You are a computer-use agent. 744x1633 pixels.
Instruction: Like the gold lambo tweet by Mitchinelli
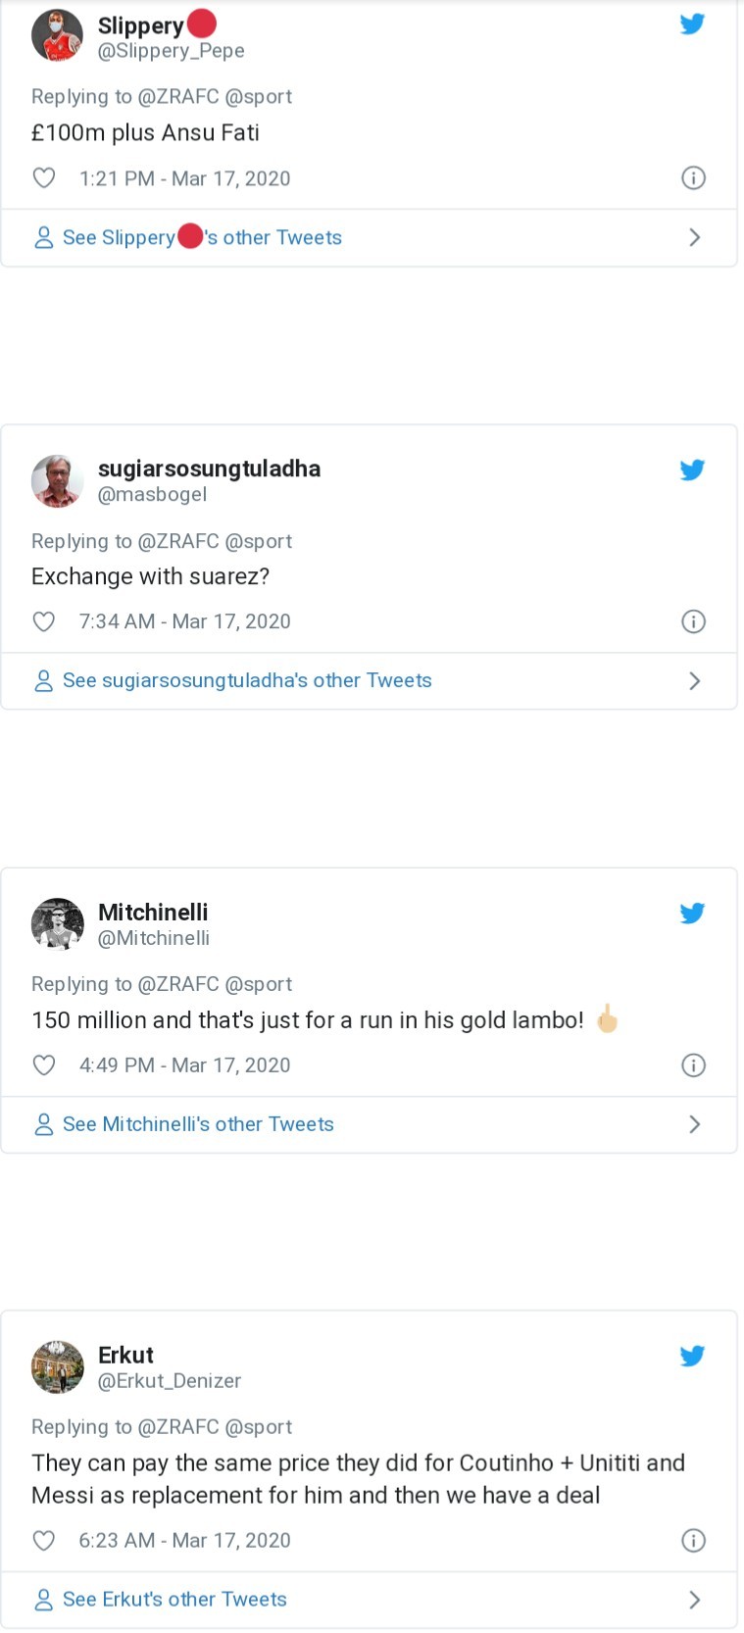(44, 1065)
